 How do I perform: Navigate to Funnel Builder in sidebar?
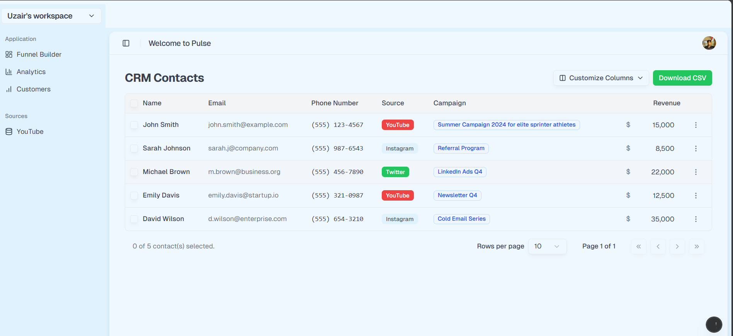click(39, 54)
